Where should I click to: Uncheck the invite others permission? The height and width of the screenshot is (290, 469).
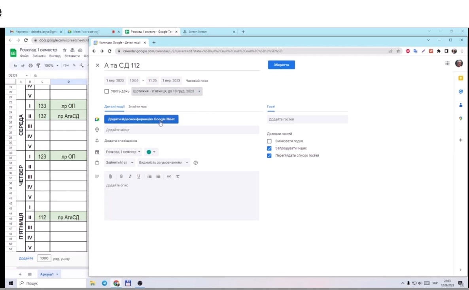tap(269, 149)
